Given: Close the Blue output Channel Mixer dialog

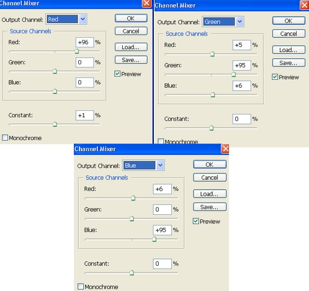Looking at the screenshot, I should pos(225,149).
